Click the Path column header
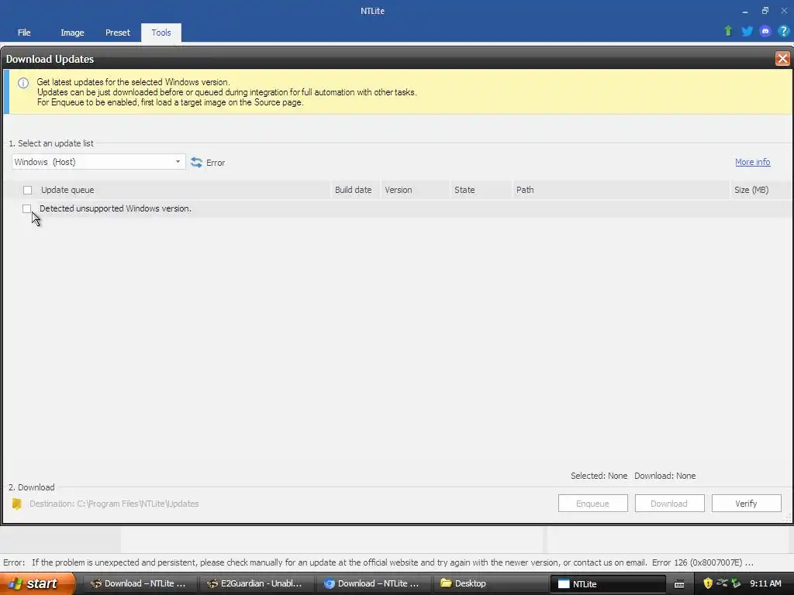 [525, 191]
